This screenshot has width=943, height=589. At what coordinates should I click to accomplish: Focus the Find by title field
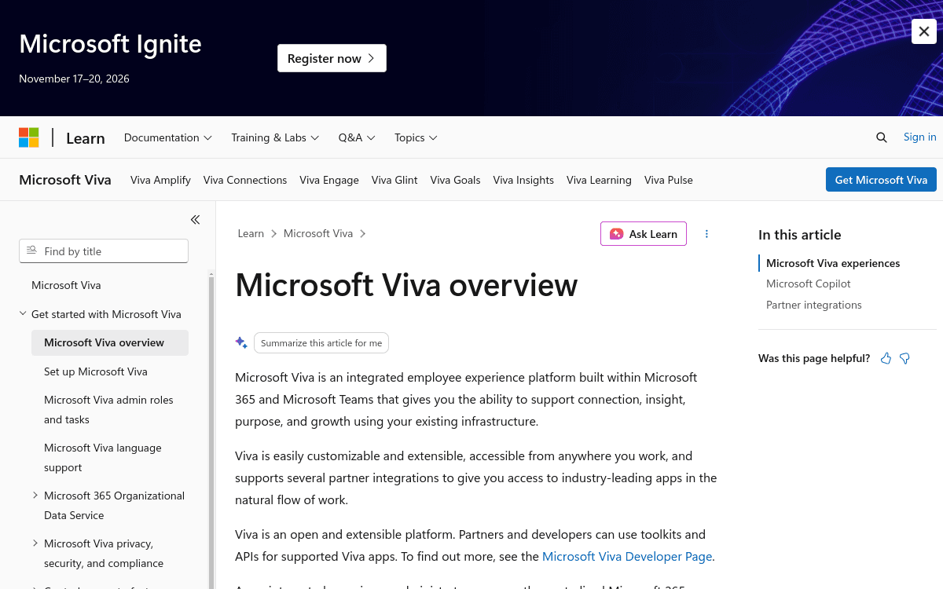click(104, 251)
